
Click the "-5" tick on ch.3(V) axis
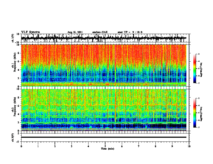click(18, 142)
